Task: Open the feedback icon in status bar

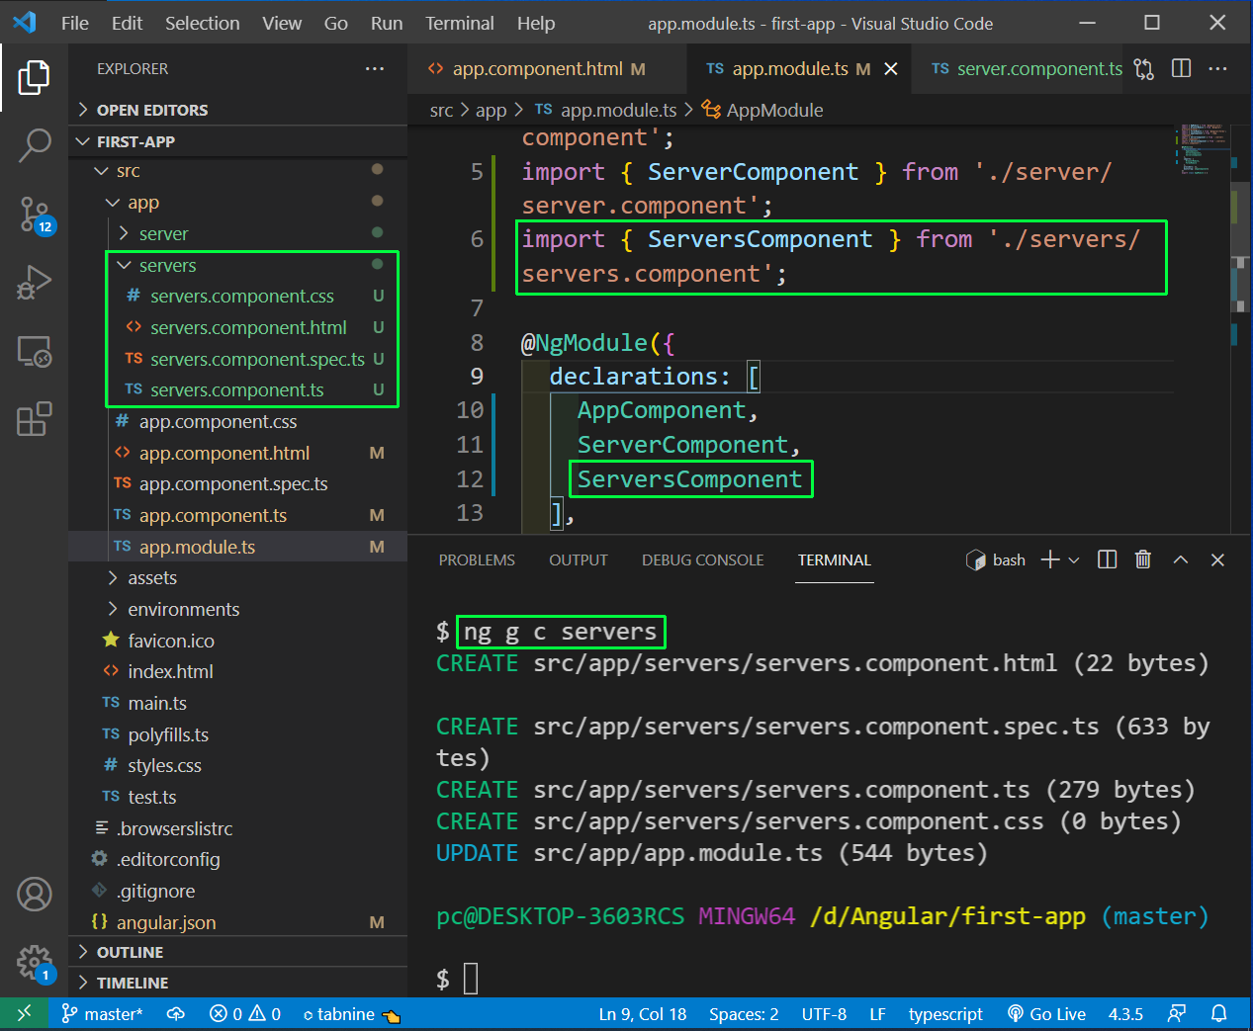Action: (x=1177, y=1013)
